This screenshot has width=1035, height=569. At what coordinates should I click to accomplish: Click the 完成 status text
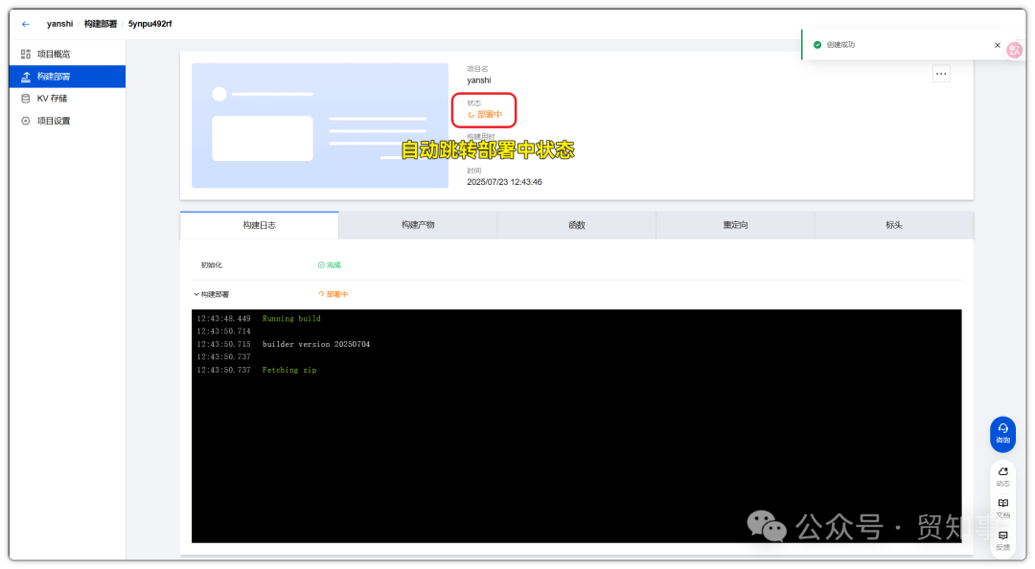point(334,265)
